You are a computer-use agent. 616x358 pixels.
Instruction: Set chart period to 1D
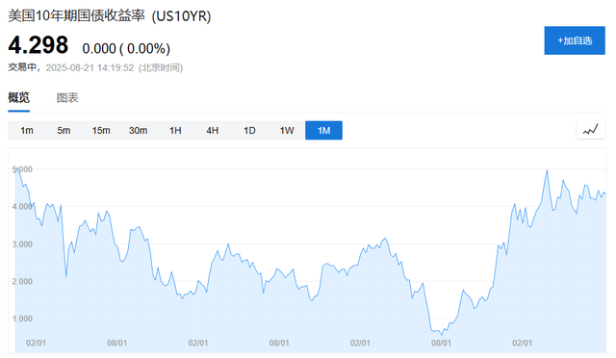point(249,131)
